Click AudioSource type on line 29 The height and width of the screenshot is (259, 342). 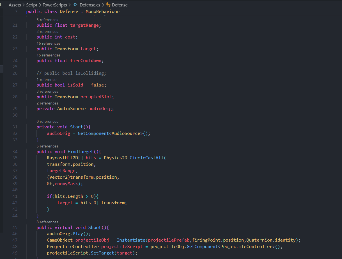tap(71, 109)
